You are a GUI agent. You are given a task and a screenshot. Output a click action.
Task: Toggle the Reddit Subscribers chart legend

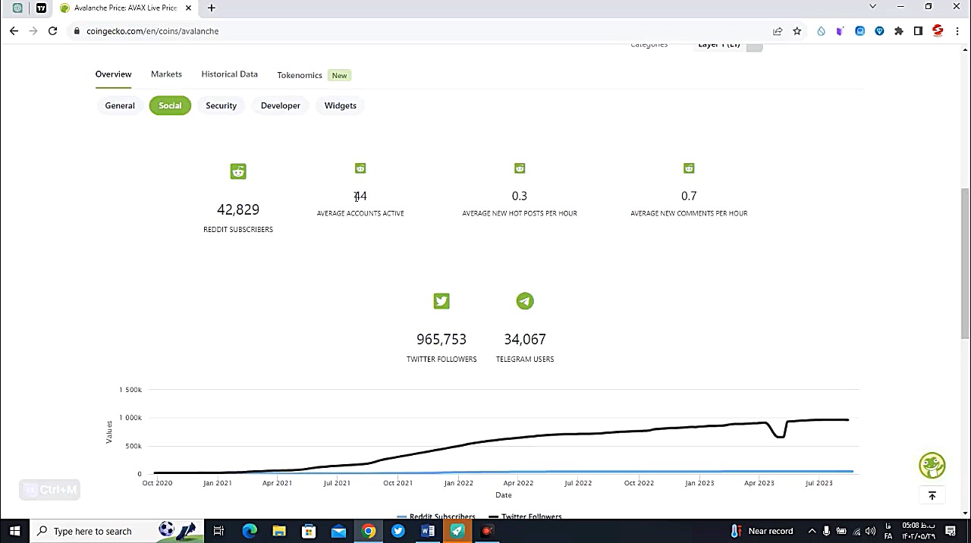(436, 516)
